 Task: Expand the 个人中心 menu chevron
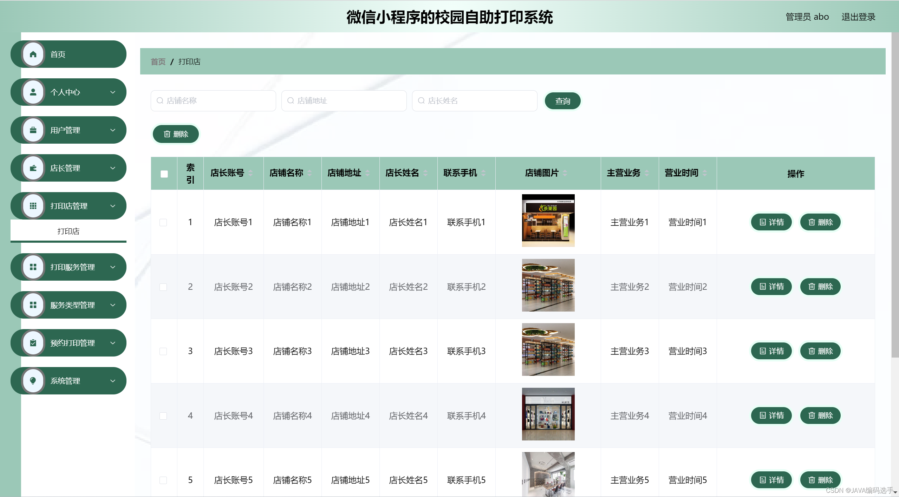(113, 92)
